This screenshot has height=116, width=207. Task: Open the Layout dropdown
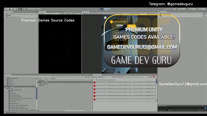tap(202, 9)
